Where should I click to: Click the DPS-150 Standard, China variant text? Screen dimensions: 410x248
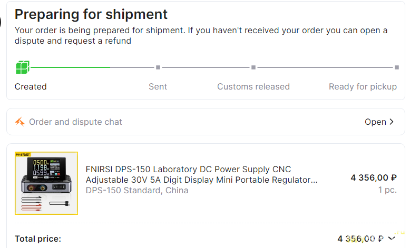point(136,190)
